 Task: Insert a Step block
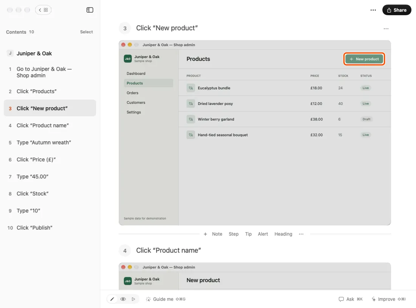point(233,234)
